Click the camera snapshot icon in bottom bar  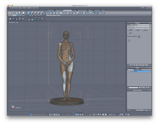click(128, 114)
